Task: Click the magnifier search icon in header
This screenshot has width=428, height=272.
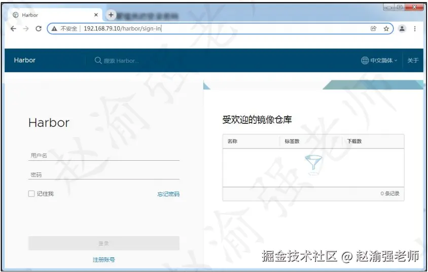Action: [x=98, y=60]
